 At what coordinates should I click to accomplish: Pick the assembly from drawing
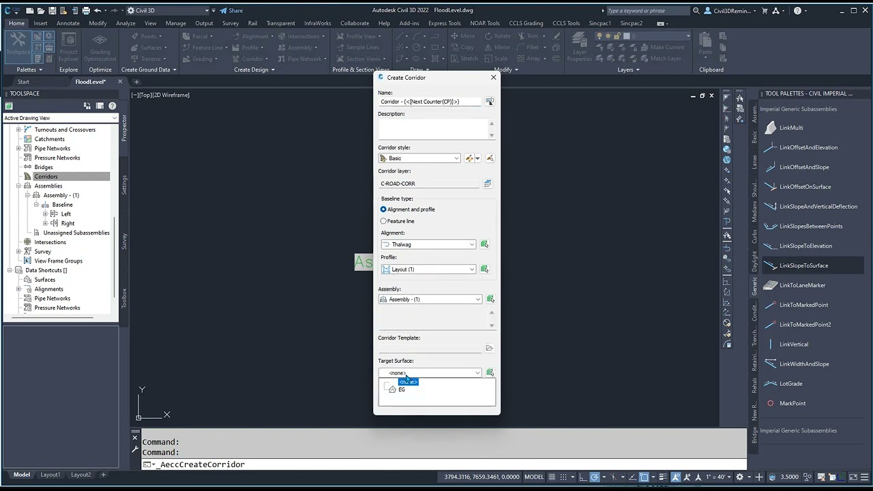click(x=490, y=299)
